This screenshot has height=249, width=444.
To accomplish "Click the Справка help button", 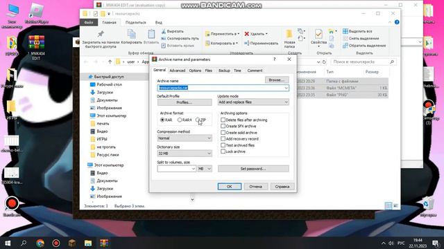I will tap(282, 187).
